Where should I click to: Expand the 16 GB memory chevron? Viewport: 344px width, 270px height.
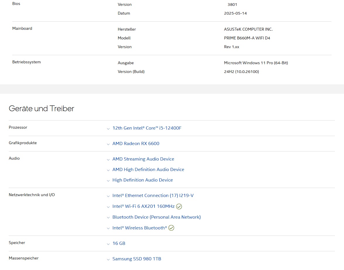point(108,244)
